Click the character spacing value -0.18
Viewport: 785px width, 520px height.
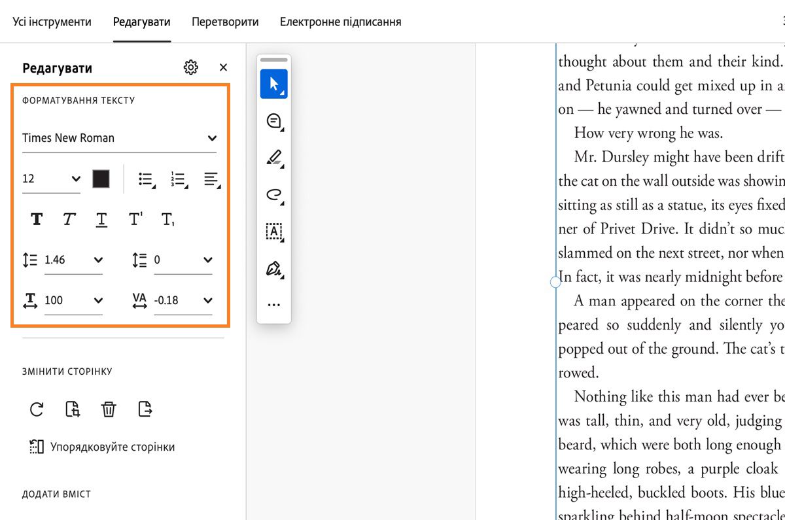167,300
